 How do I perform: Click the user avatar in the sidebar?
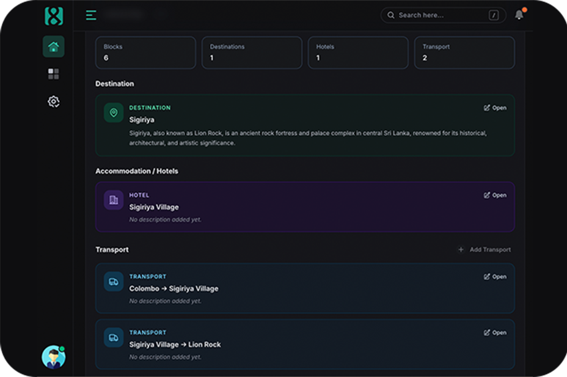click(x=54, y=357)
